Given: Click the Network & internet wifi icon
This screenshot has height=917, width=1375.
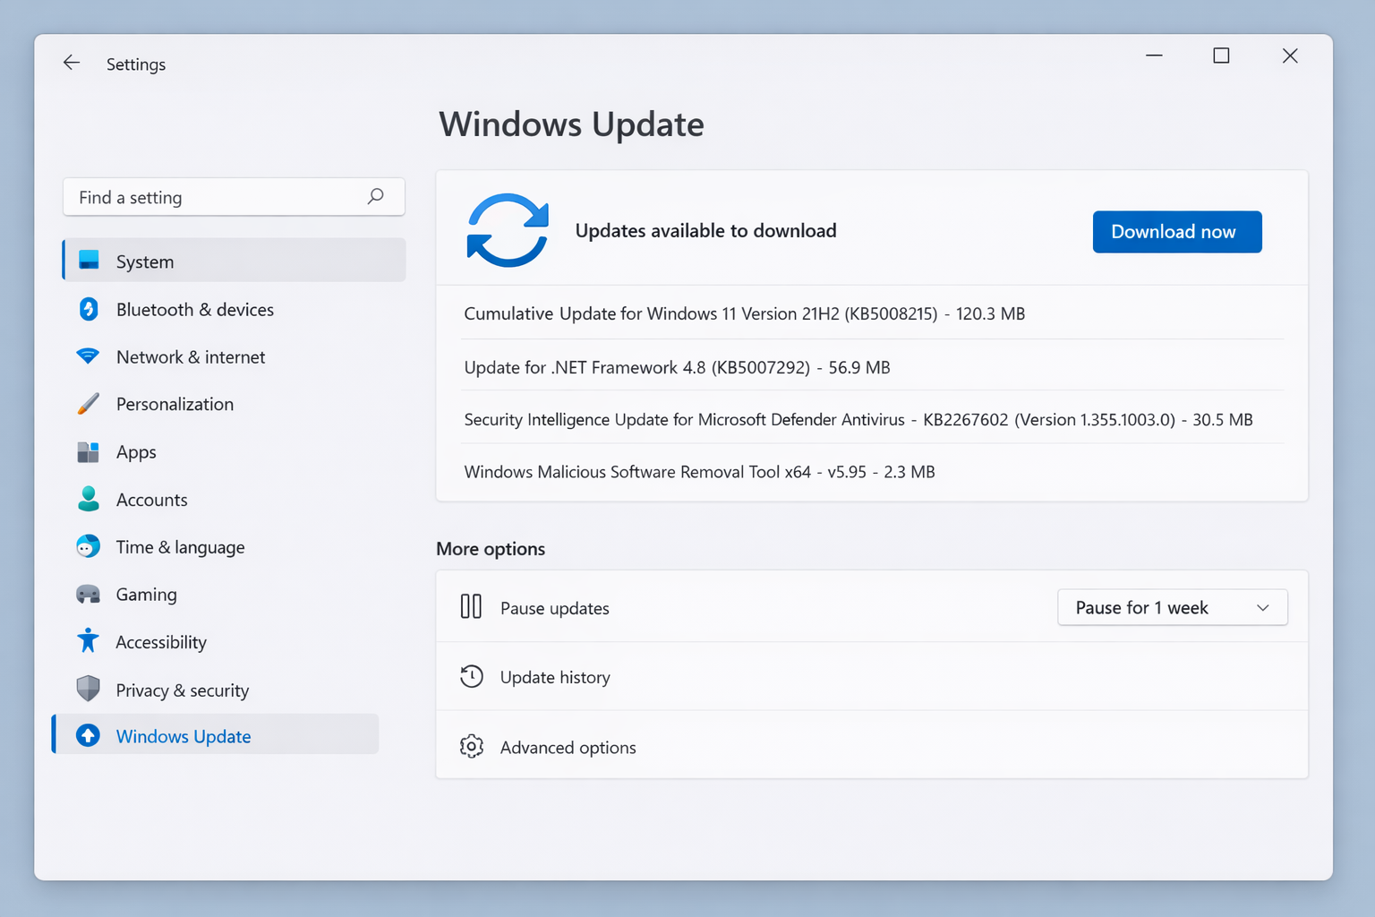Looking at the screenshot, I should 88,356.
